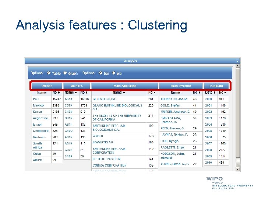
Task: Select IPC code C12N
Action: 68,112
